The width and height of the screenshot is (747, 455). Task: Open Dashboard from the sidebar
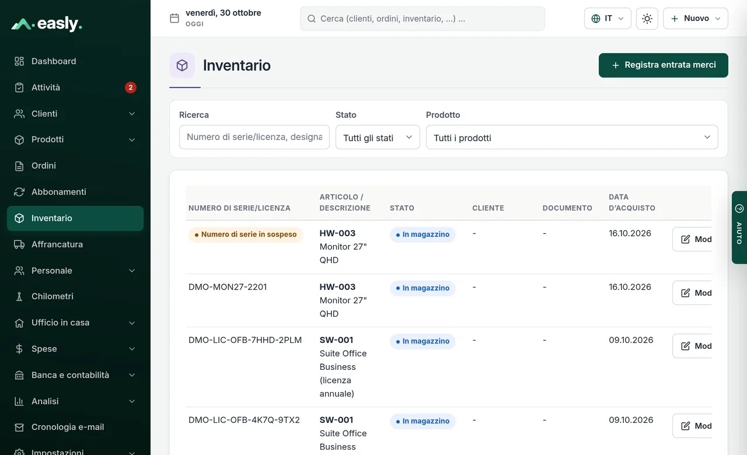(75, 61)
